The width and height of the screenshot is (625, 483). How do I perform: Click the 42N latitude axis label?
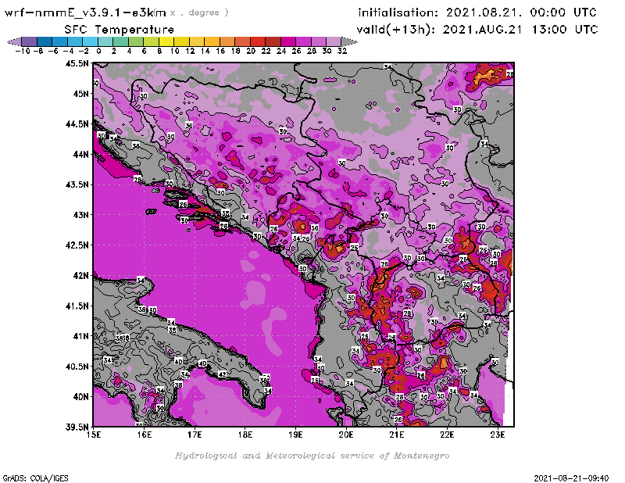[80, 275]
